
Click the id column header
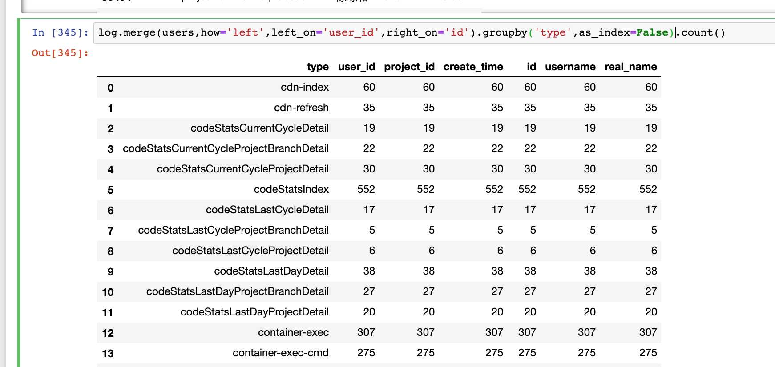(x=531, y=67)
